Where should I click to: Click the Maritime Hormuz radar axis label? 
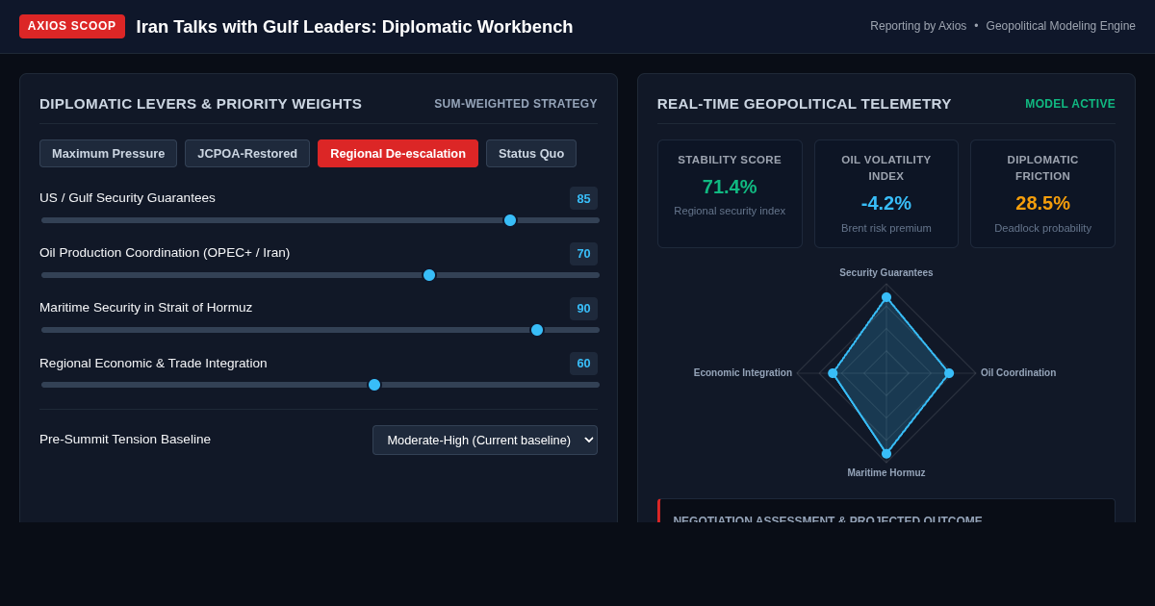point(886,473)
